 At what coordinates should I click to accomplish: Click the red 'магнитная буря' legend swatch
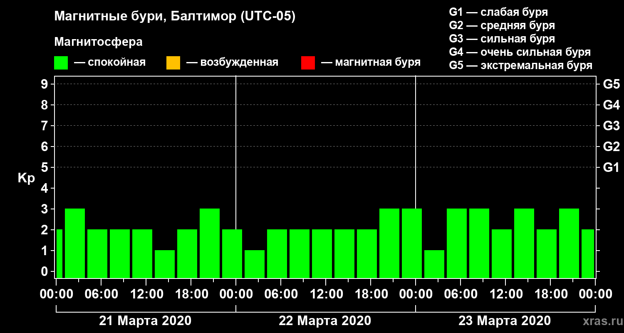tap(308, 63)
